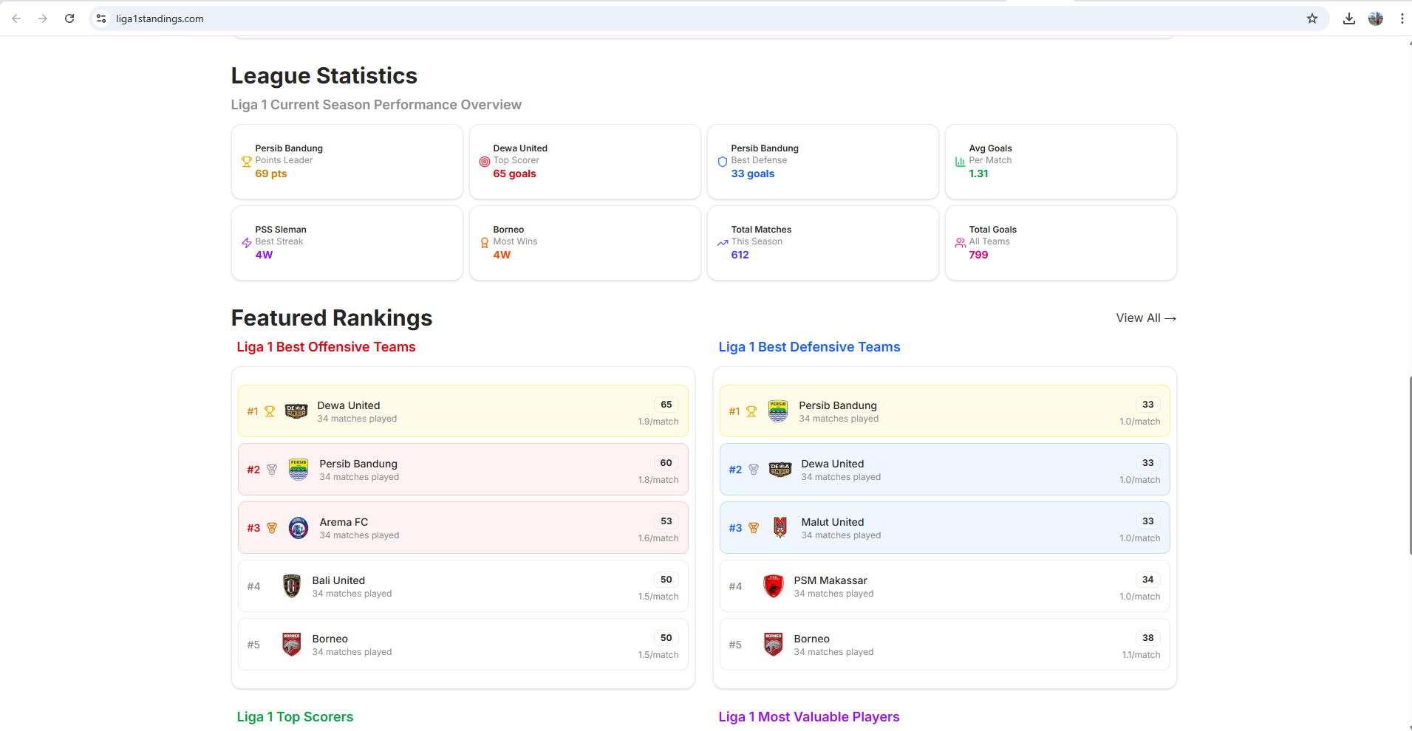The width and height of the screenshot is (1412, 731).
Task: Open Liga 1 Top Scorers heading
Action: tap(295, 717)
